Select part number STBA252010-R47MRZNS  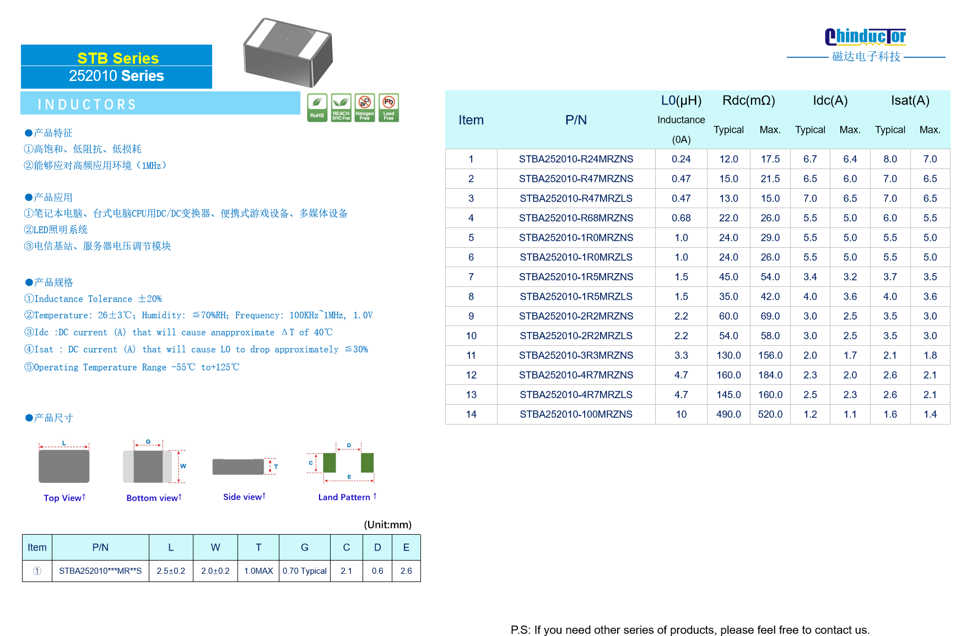[x=576, y=179]
